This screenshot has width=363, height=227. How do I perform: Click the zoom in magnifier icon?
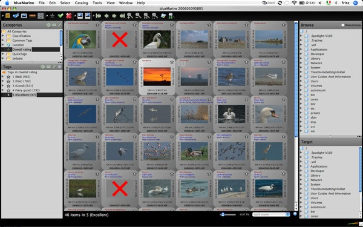130,16
